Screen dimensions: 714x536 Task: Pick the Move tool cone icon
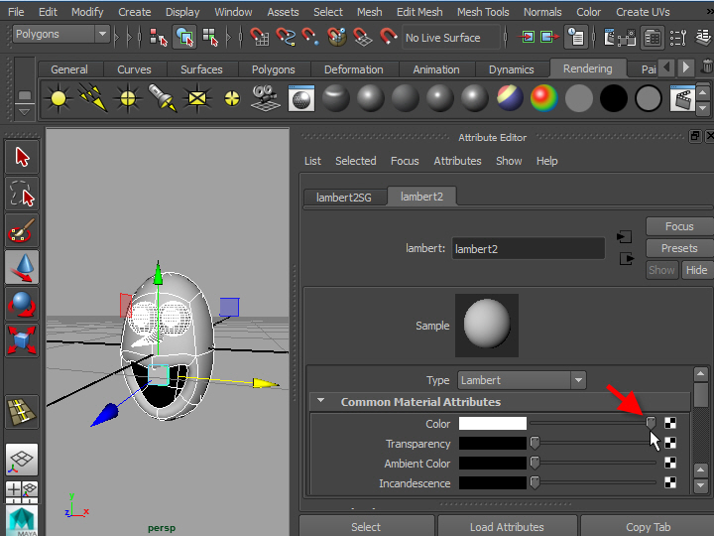(x=22, y=268)
